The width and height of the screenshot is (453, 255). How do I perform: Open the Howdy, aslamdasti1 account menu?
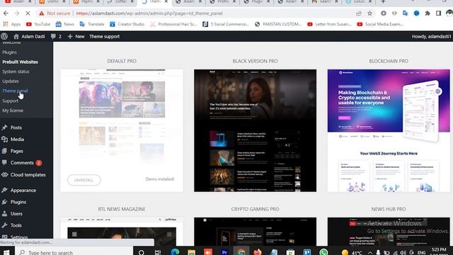click(431, 36)
